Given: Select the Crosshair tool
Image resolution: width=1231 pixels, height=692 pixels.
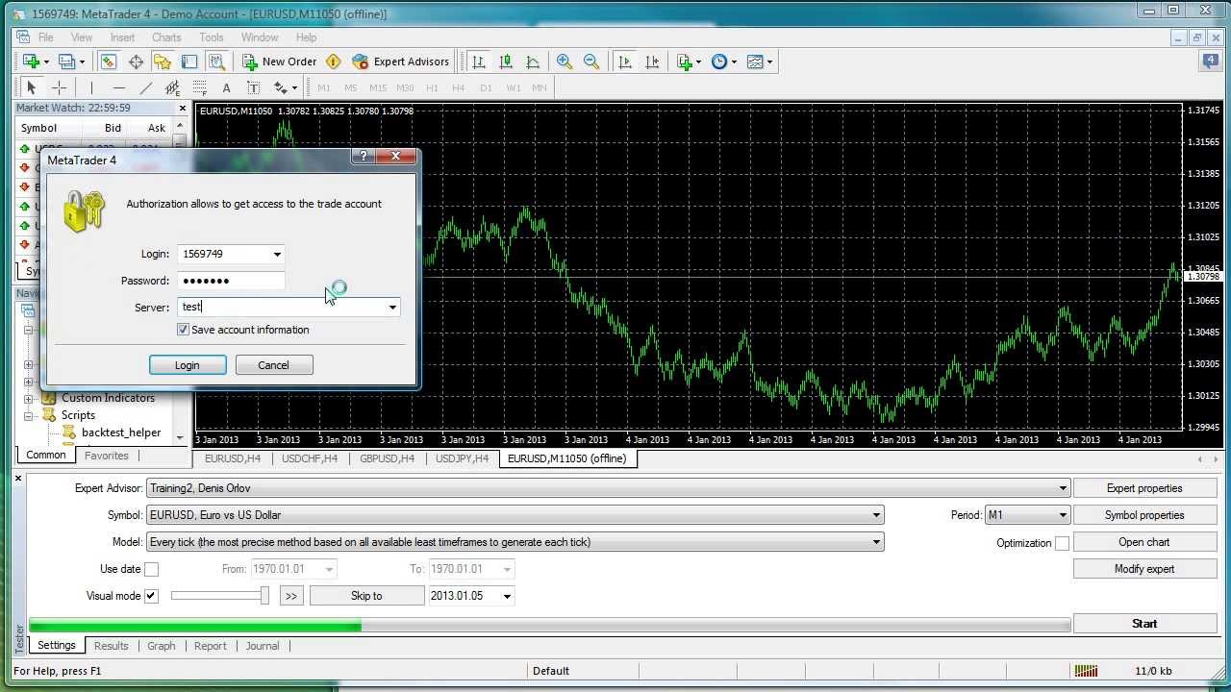Looking at the screenshot, I should point(59,87).
